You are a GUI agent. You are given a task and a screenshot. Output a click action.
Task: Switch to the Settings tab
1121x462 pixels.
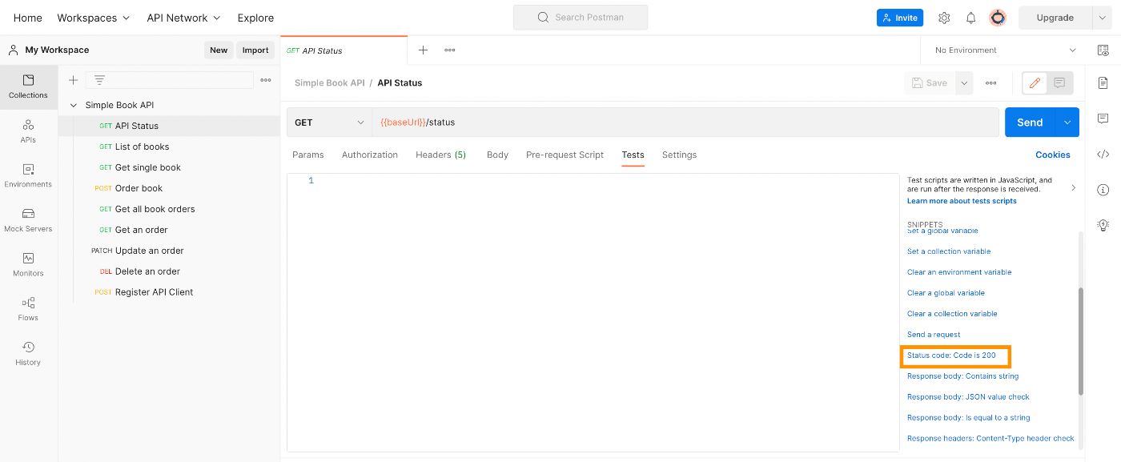(x=679, y=155)
